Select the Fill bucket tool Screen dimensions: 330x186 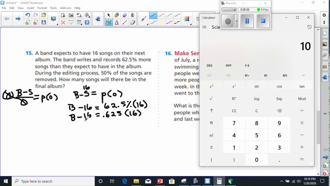click(133, 15)
